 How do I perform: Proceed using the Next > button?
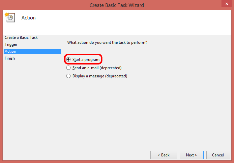191,155
